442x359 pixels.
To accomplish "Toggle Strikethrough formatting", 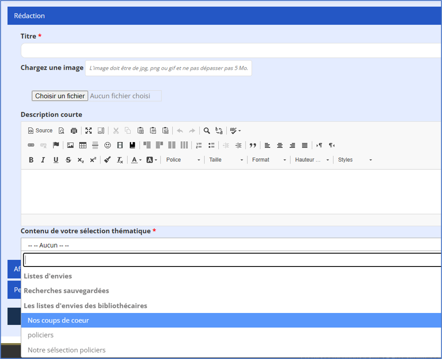I will coord(68,160).
